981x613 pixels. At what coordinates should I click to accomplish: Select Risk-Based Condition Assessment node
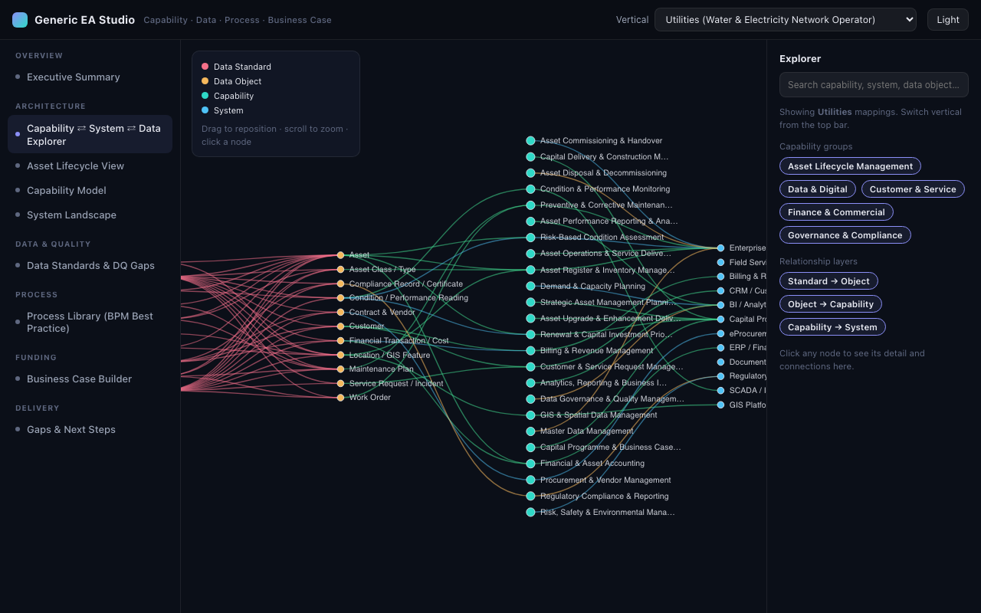click(530, 238)
